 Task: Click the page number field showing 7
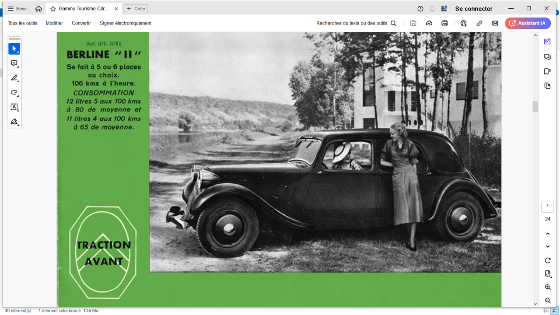[547, 206]
